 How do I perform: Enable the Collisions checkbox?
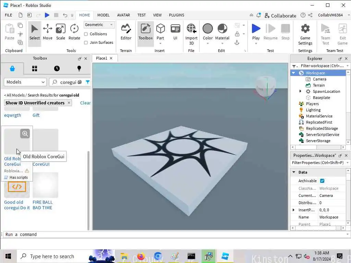click(x=86, y=34)
